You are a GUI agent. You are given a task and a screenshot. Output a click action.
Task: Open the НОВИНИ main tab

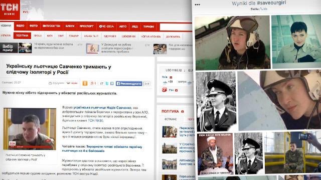tap(6, 25)
